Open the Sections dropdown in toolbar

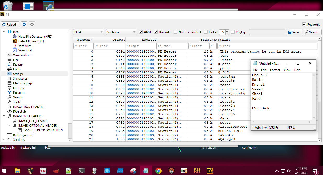122,32
